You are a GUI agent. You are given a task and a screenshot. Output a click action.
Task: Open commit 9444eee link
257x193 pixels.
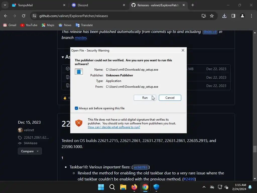(30, 143)
